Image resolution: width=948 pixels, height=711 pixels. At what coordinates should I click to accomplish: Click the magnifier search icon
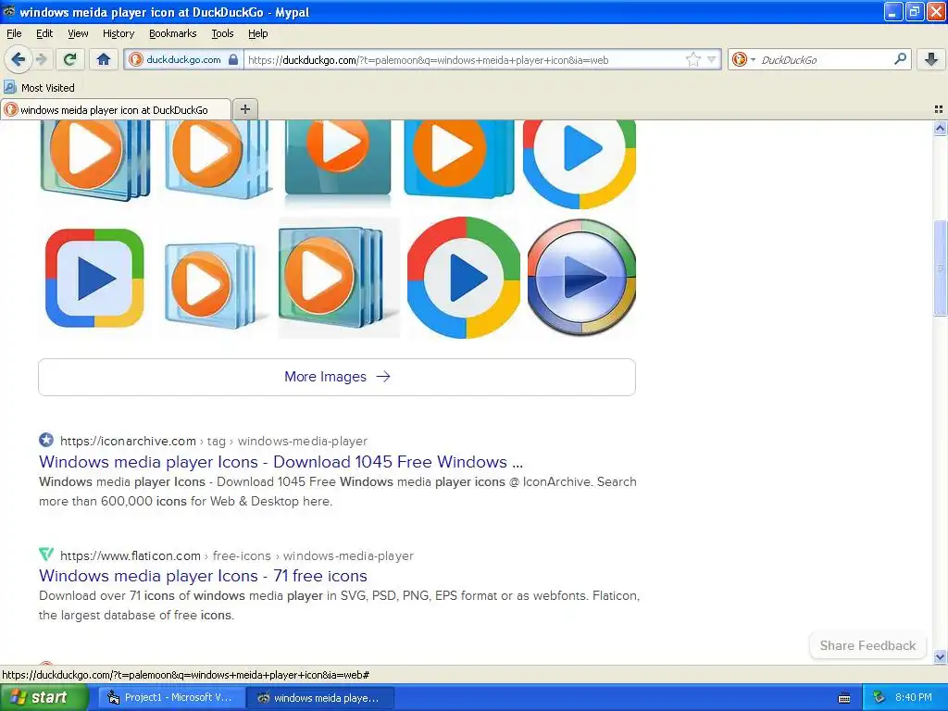[900, 59]
